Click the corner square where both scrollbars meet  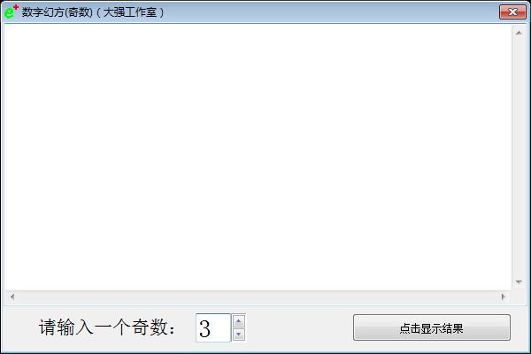click(519, 297)
